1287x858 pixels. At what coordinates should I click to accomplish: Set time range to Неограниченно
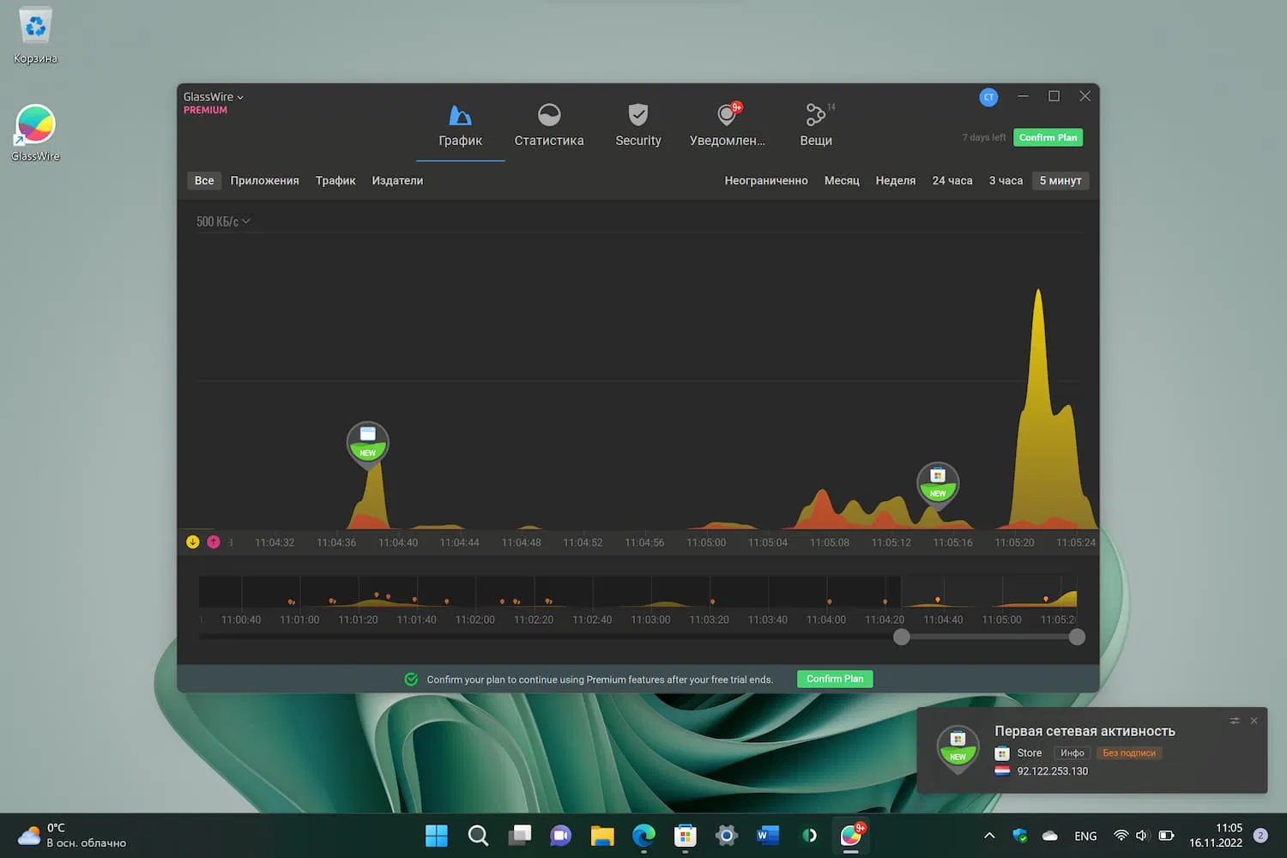coord(766,180)
